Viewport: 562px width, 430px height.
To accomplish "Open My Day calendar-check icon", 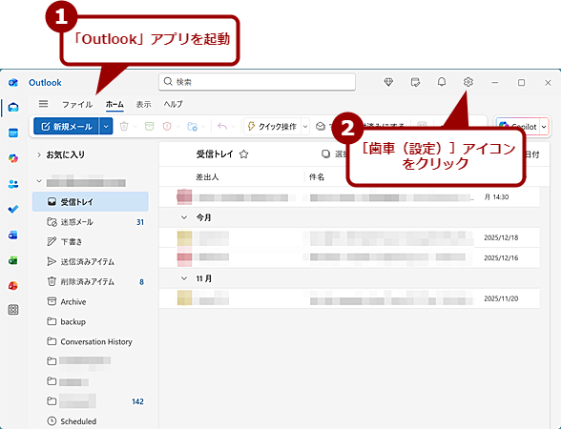I will click(415, 82).
